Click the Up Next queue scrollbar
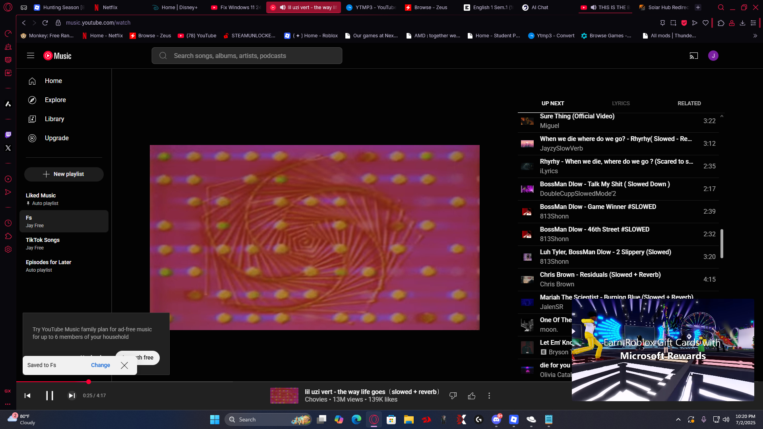 (x=722, y=243)
